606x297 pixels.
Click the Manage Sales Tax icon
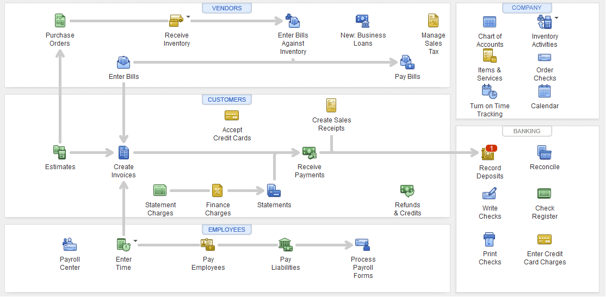coord(433,21)
